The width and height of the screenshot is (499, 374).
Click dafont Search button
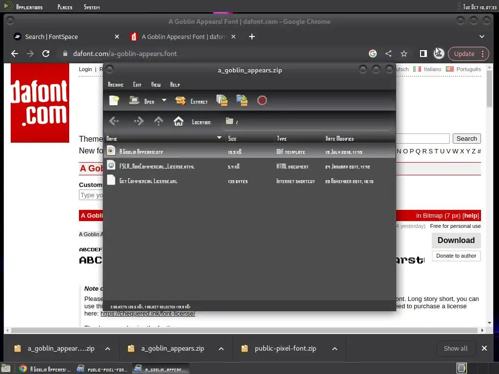[466, 138]
